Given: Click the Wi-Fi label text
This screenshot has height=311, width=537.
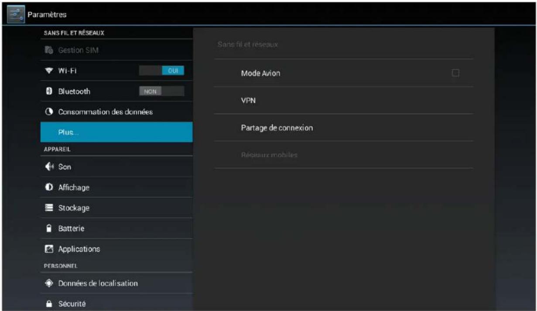Looking at the screenshot, I should (68, 71).
